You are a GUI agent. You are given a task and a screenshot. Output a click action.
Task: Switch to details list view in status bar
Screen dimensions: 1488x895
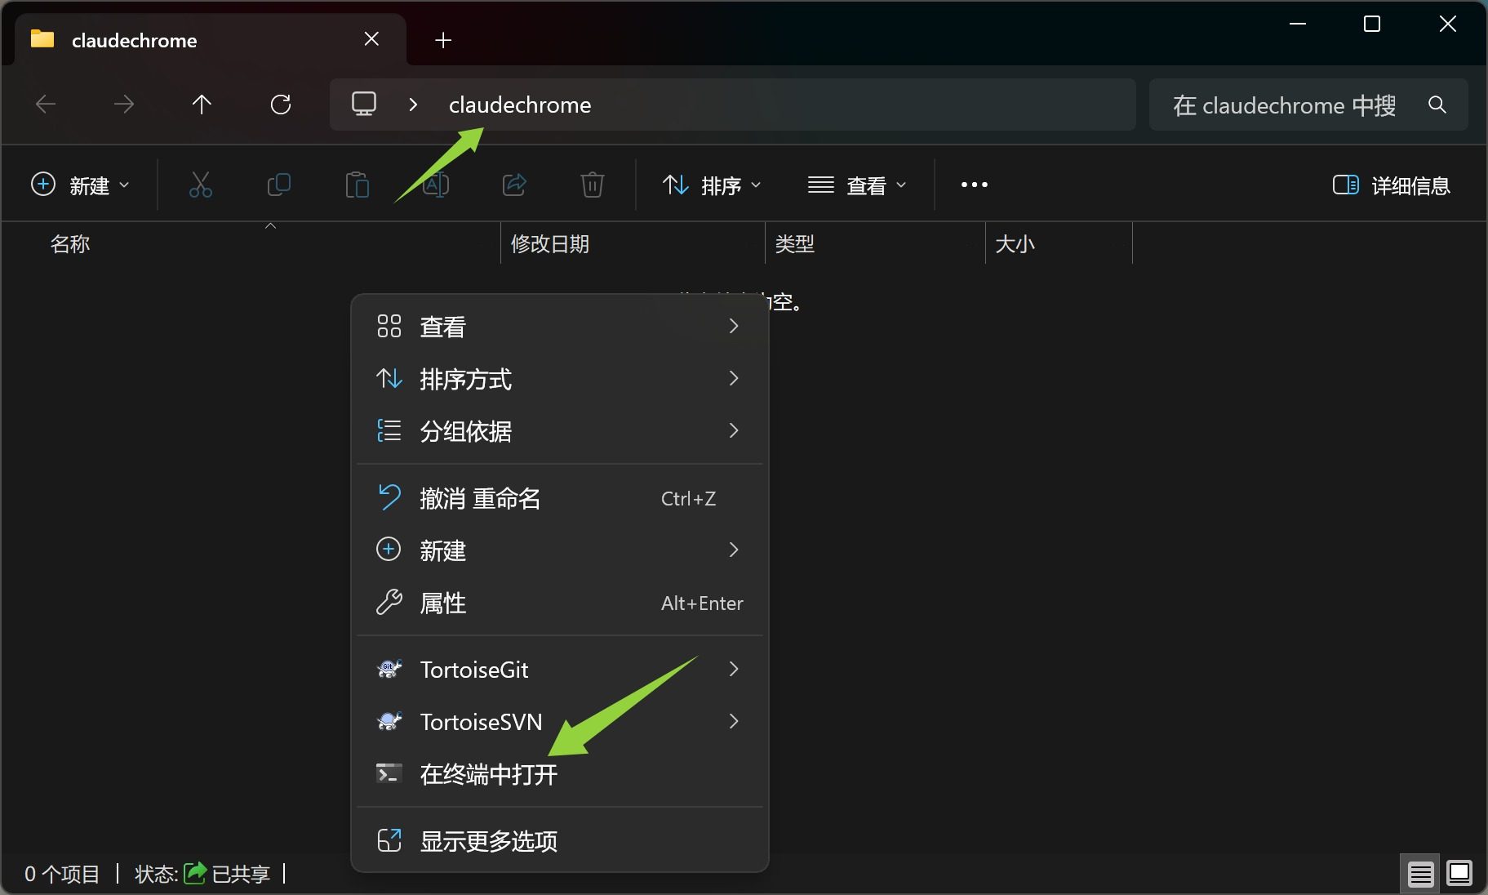pos(1420,875)
